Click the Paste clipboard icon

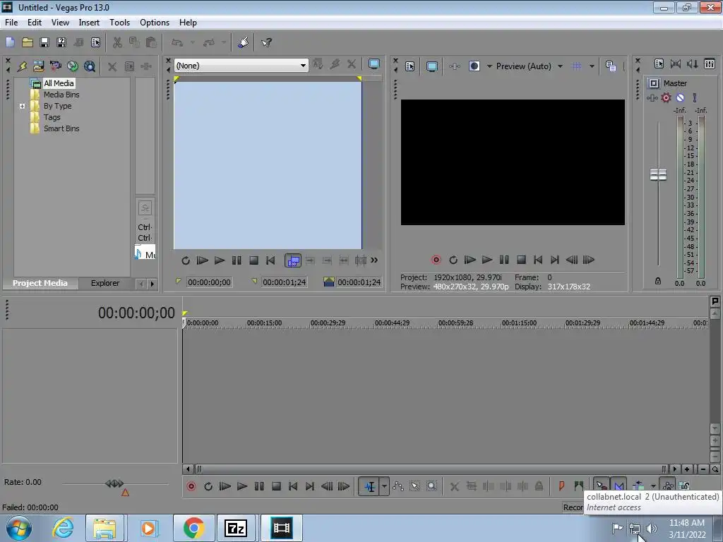151,42
